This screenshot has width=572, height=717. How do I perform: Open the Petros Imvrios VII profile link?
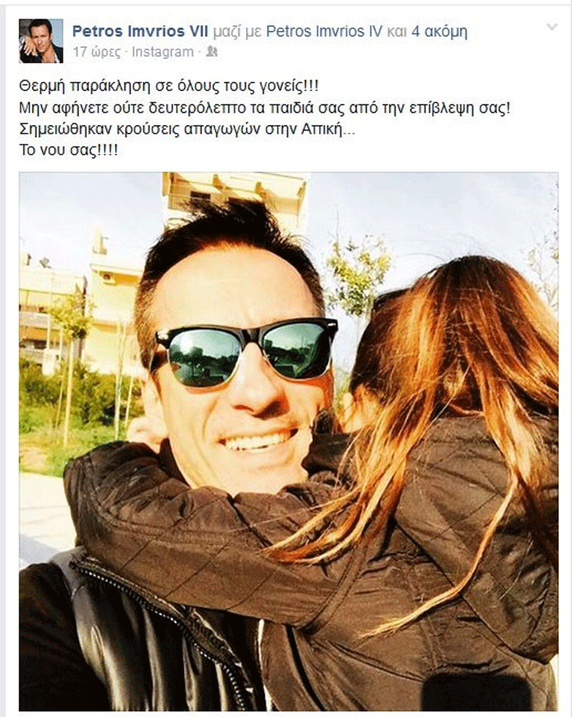click(141, 32)
